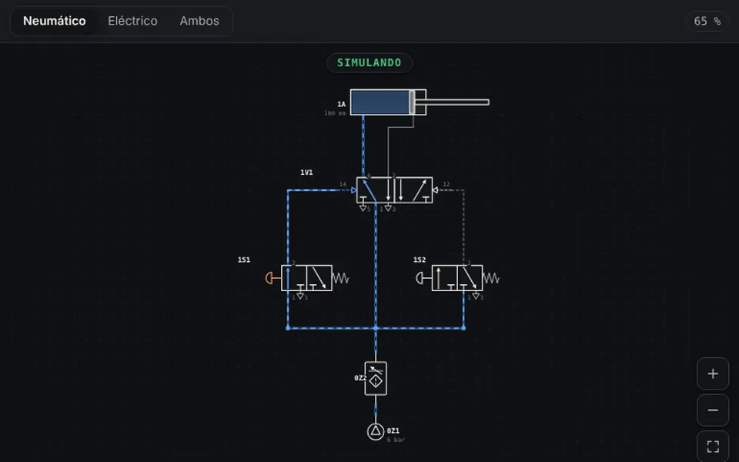This screenshot has height=462, width=739.
Task: Actuate the 1S1 push-button valve
Action: coord(307,278)
